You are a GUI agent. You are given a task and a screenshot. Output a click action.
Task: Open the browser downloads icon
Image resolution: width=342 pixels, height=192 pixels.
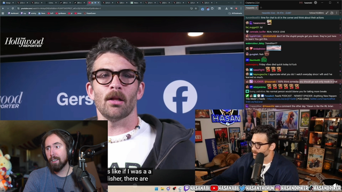tap(227, 9)
